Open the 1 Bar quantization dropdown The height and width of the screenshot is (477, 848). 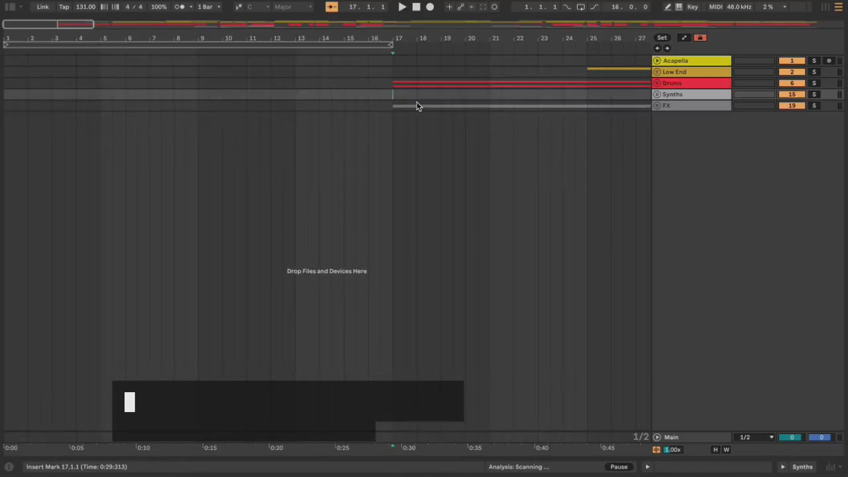point(209,7)
